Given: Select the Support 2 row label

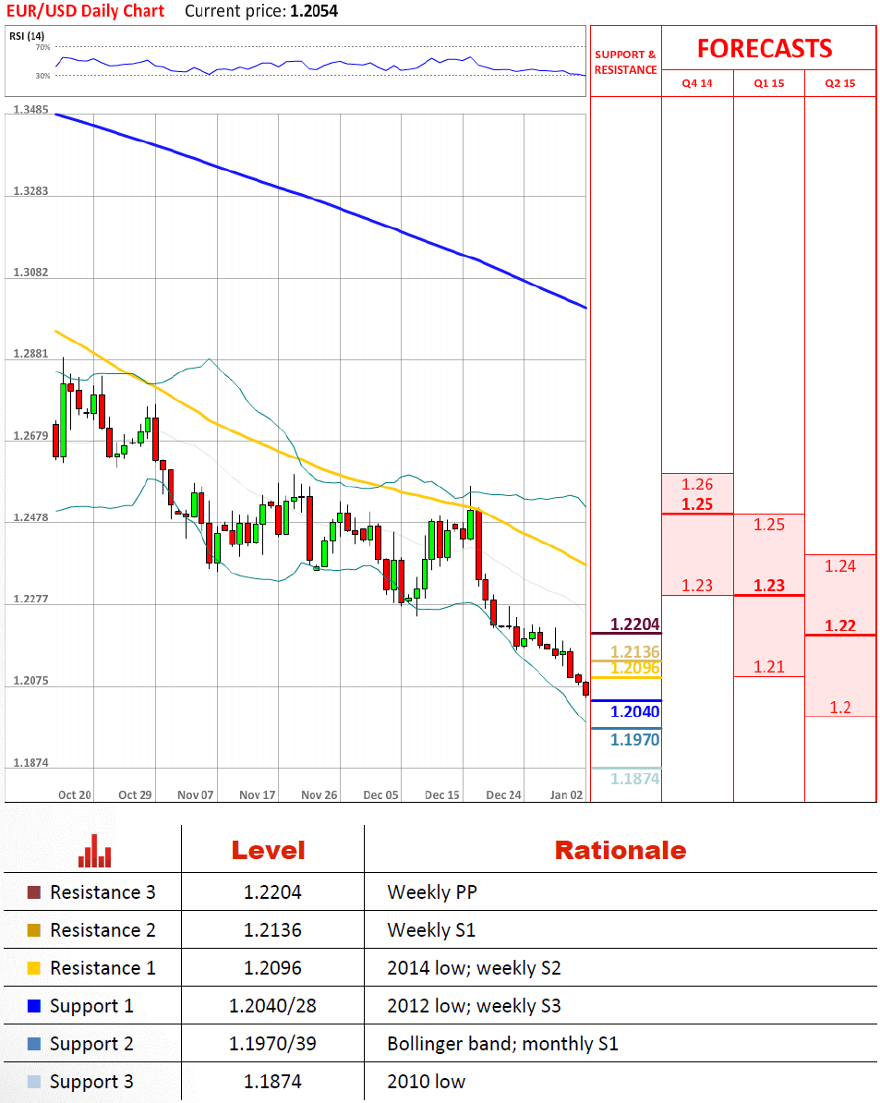Looking at the screenshot, I should (91, 1045).
